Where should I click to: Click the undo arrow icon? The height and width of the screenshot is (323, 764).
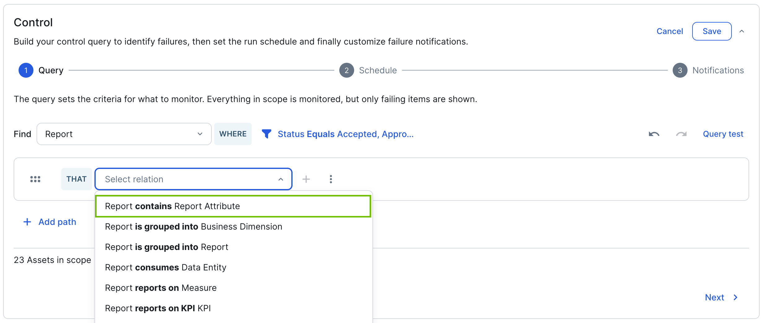tap(654, 134)
